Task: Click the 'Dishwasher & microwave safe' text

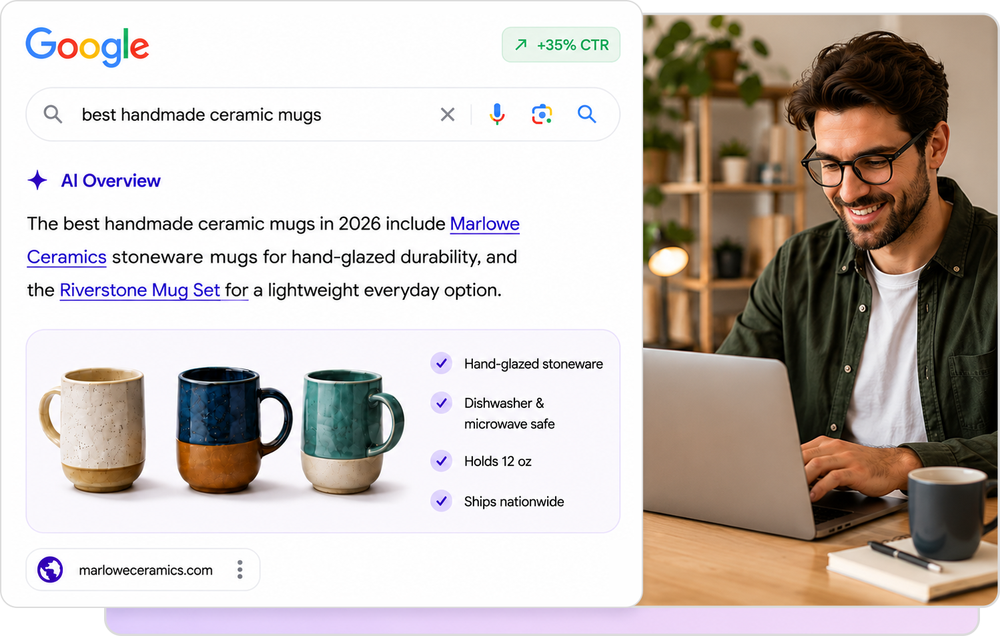Action: coord(510,413)
